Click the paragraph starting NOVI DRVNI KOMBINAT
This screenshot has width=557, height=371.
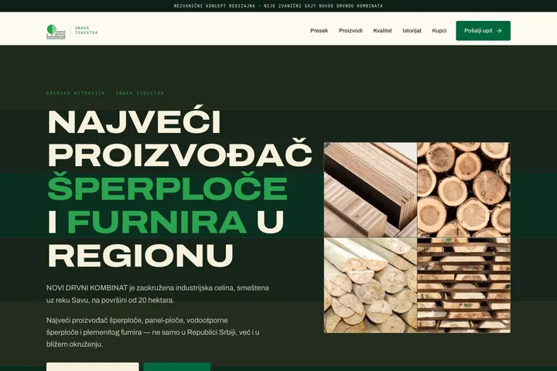pos(157,294)
